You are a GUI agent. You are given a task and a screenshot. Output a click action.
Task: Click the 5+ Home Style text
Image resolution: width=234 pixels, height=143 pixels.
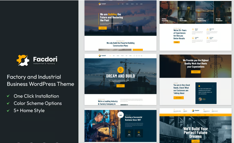pos(29,111)
